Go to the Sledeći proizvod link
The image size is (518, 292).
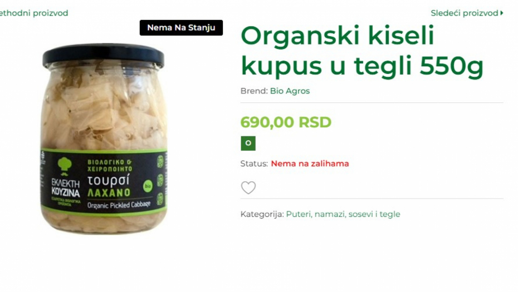pyautogui.click(x=464, y=13)
